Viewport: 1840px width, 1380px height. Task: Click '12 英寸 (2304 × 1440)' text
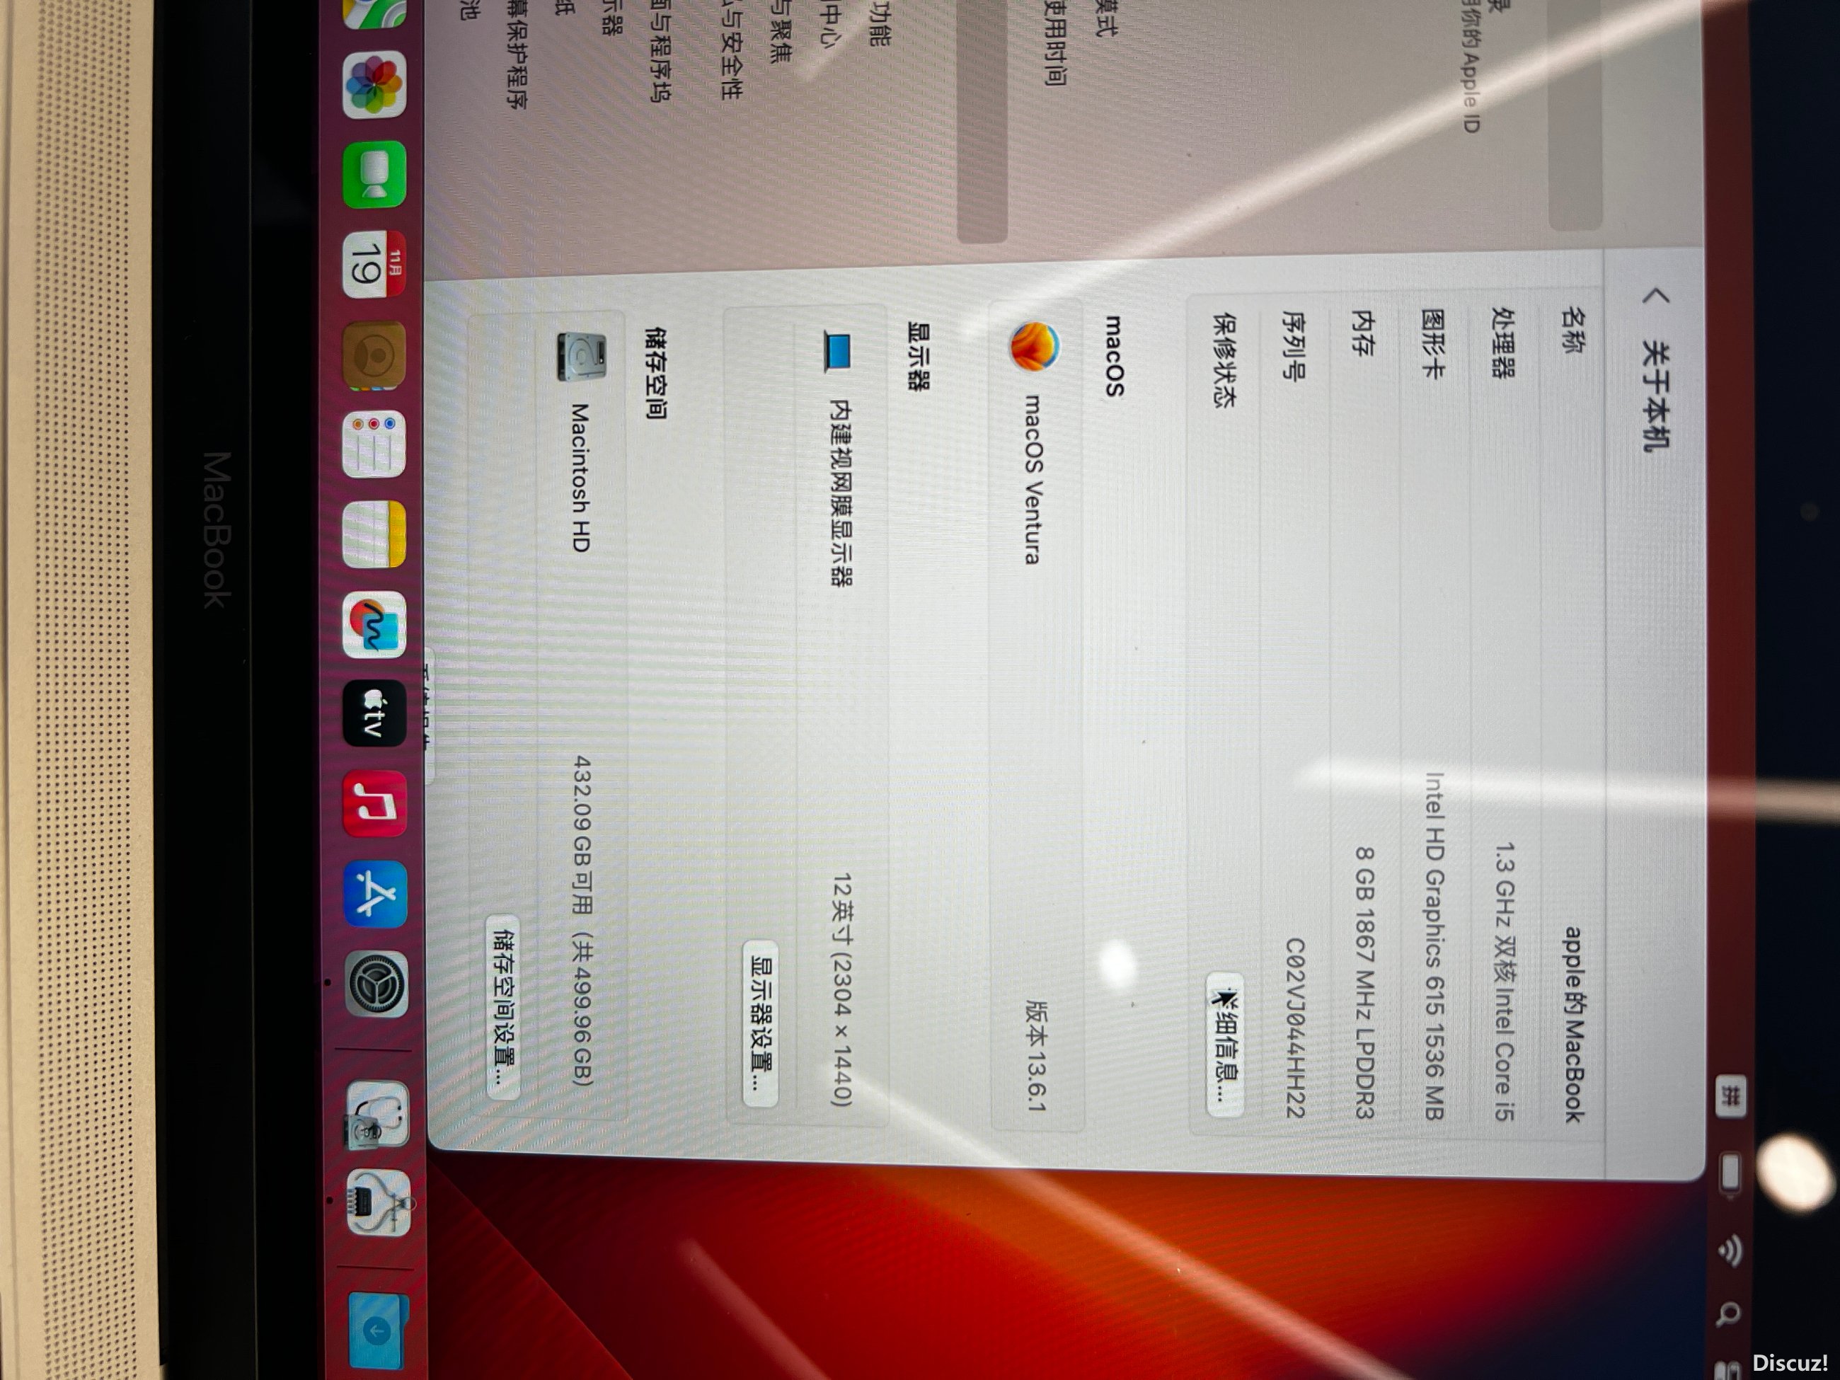842,990
